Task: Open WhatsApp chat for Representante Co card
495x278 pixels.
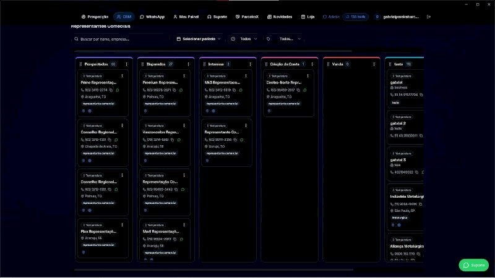Action: coord(242,140)
